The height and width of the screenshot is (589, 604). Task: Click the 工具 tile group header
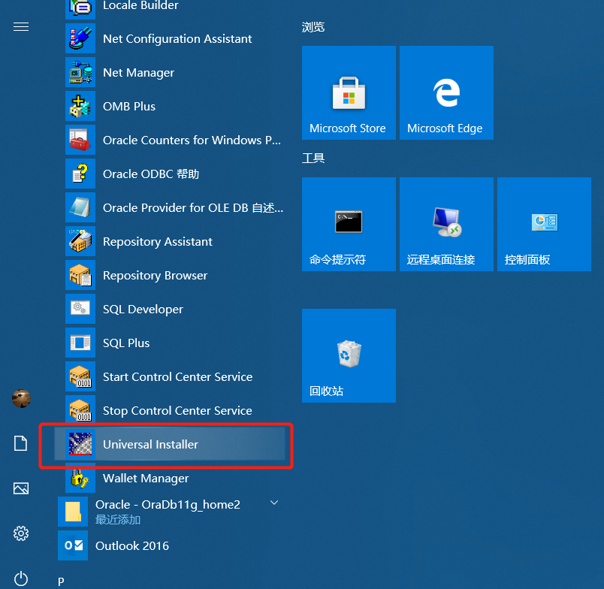click(x=313, y=159)
